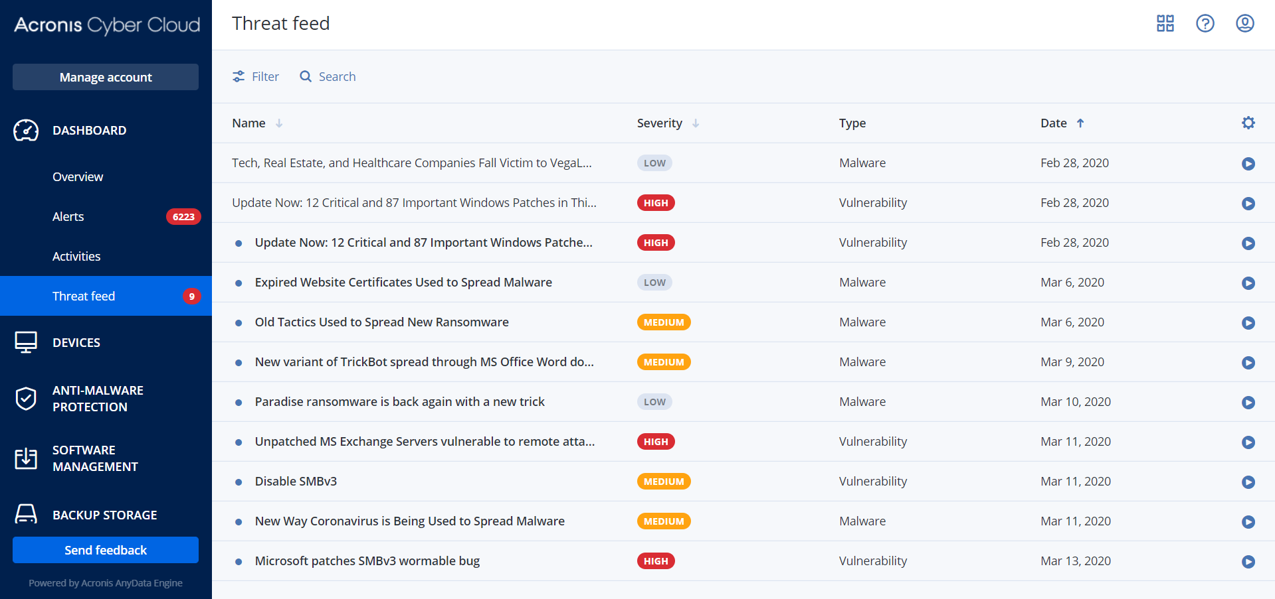
Task: Open 'Expired Website Certificates Used to Spread Malware'
Action: [x=403, y=283]
